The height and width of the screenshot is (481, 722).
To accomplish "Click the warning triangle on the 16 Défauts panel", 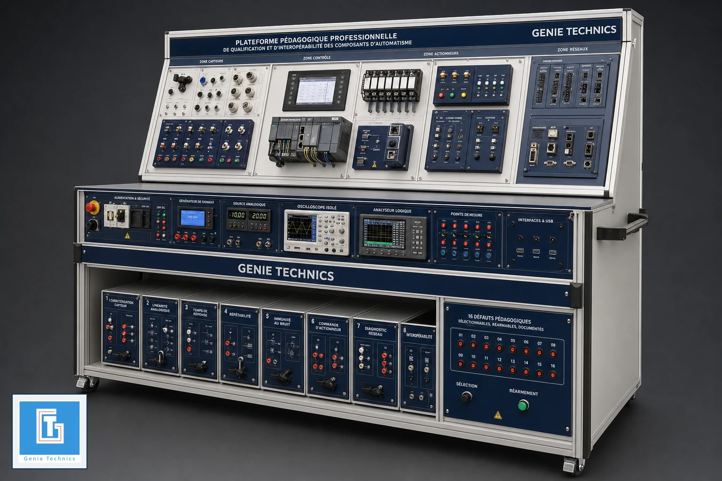I will (x=498, y=415).
